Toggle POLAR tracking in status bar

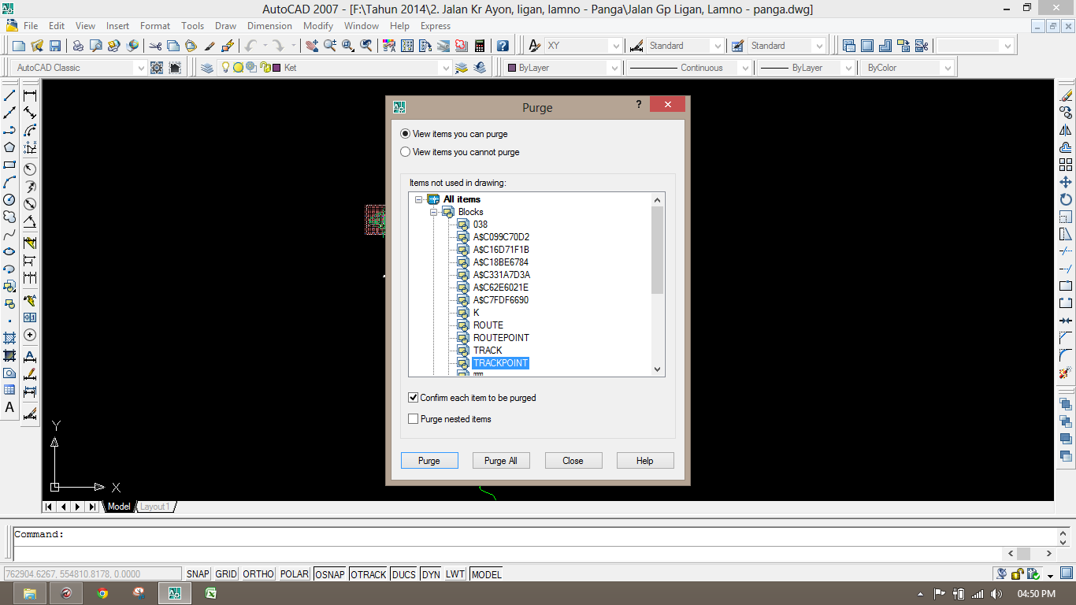tap(295, 574)
